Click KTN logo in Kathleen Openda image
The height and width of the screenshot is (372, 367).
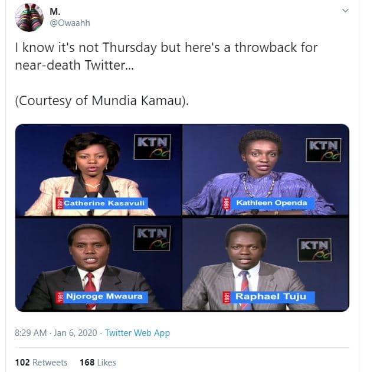[x=323, y=150]
